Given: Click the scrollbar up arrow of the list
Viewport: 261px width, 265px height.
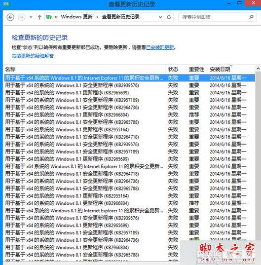Looking at the screenshot, I should 258,69.
